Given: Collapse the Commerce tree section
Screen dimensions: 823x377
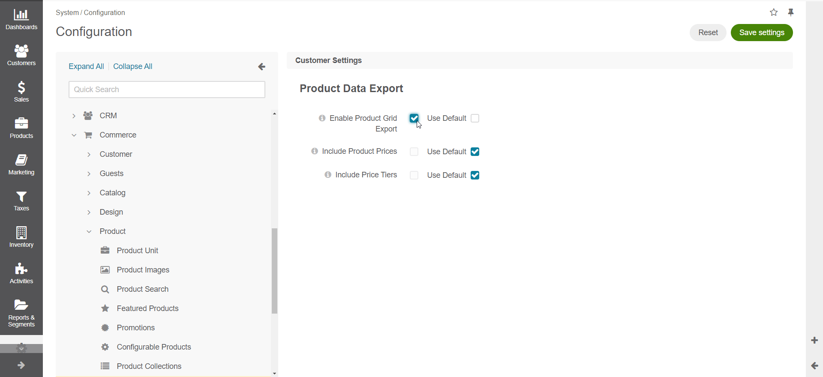Looking at the screenshot, I should 74,135.
